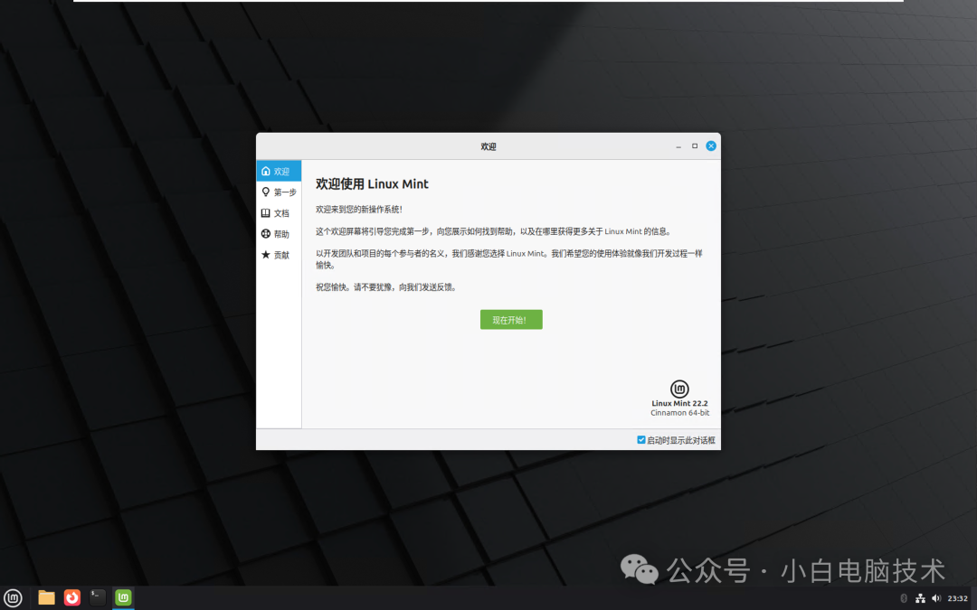
Task: Click the Linux Mint logo above version text
Action: 679,389
